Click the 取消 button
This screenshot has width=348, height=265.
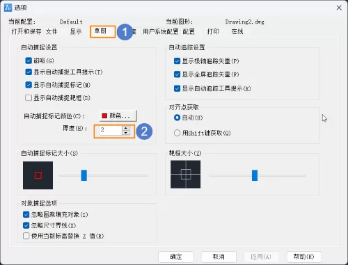click(x=219, y=257)
